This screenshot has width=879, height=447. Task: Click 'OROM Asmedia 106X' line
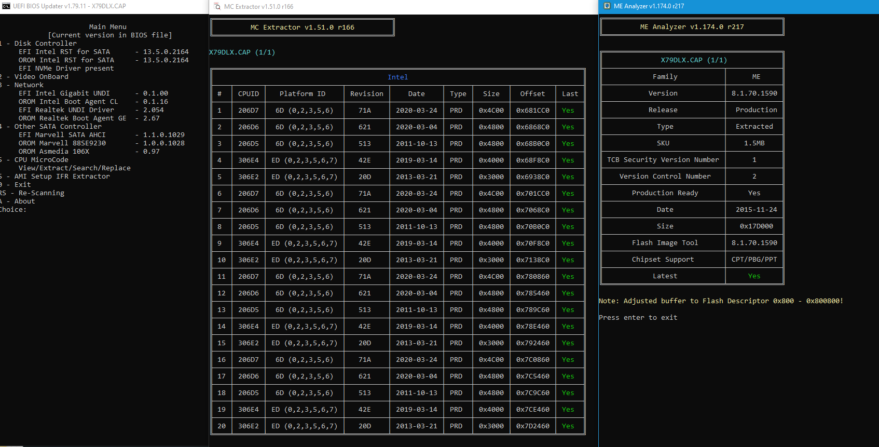coord(89,152)
